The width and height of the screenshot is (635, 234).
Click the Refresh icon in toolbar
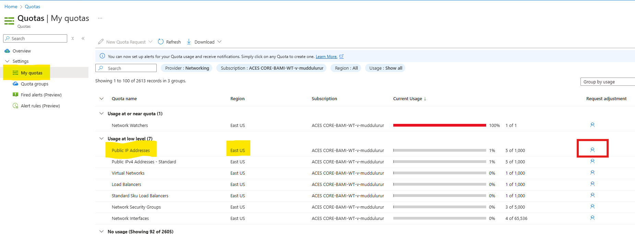160,42
